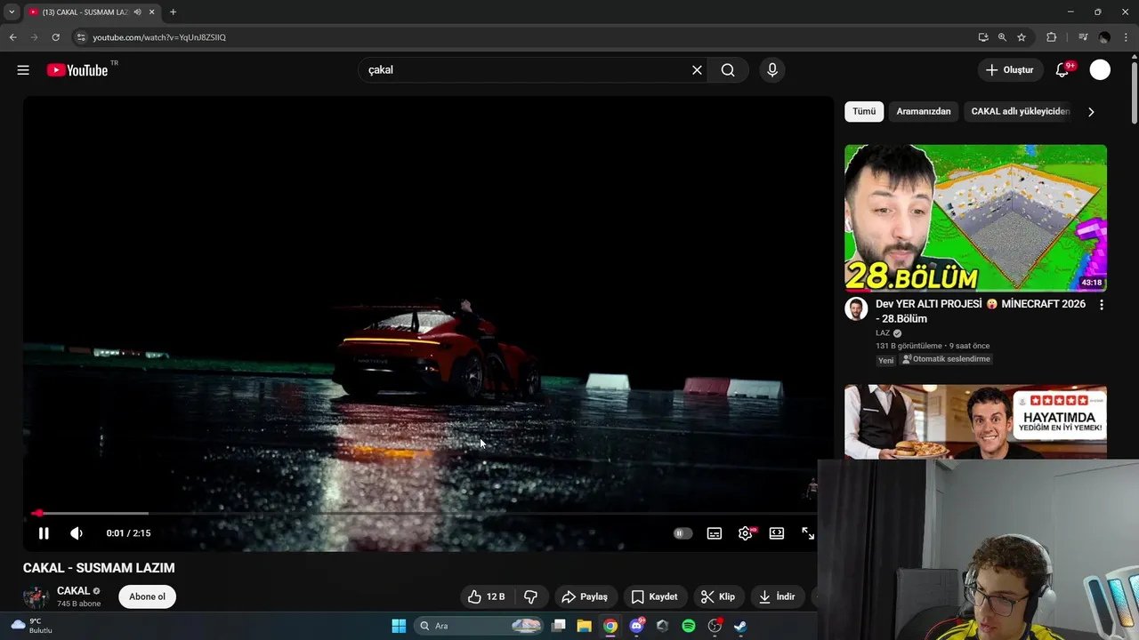
Task: Toggle subtitles/closed captions
Action: tap(715, 533)
